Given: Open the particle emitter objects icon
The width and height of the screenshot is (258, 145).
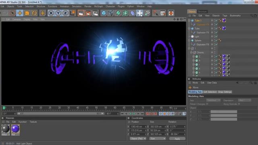Looking at the screenshot, I should [147, 13].
